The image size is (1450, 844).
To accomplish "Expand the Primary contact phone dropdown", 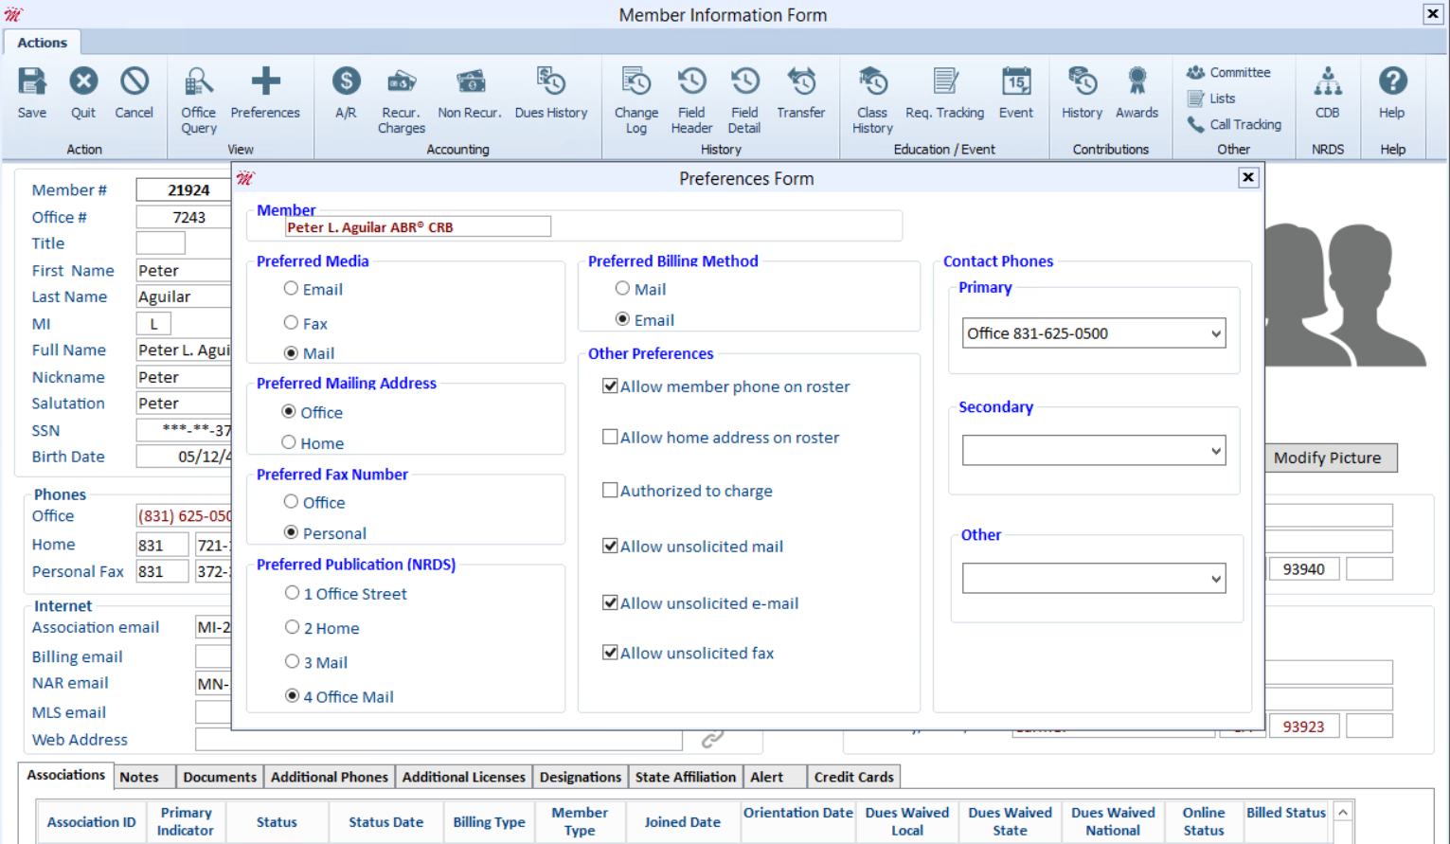I will coord(1215,333).
